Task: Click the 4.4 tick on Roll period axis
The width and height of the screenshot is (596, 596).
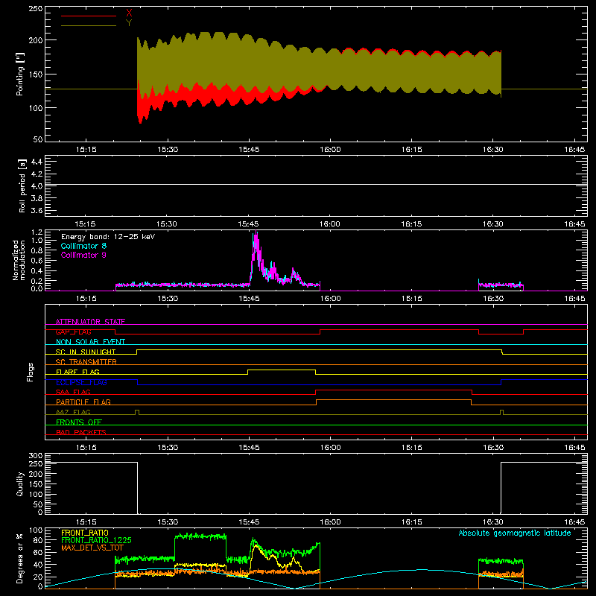Action: (x=37, y=162)
